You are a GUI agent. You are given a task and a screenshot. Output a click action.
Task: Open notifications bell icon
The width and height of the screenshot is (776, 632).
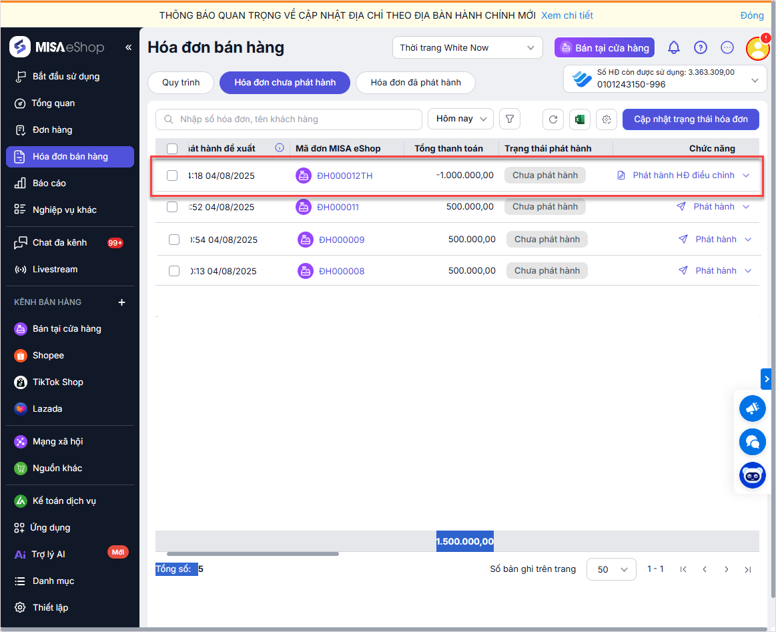tap(673, 47)
